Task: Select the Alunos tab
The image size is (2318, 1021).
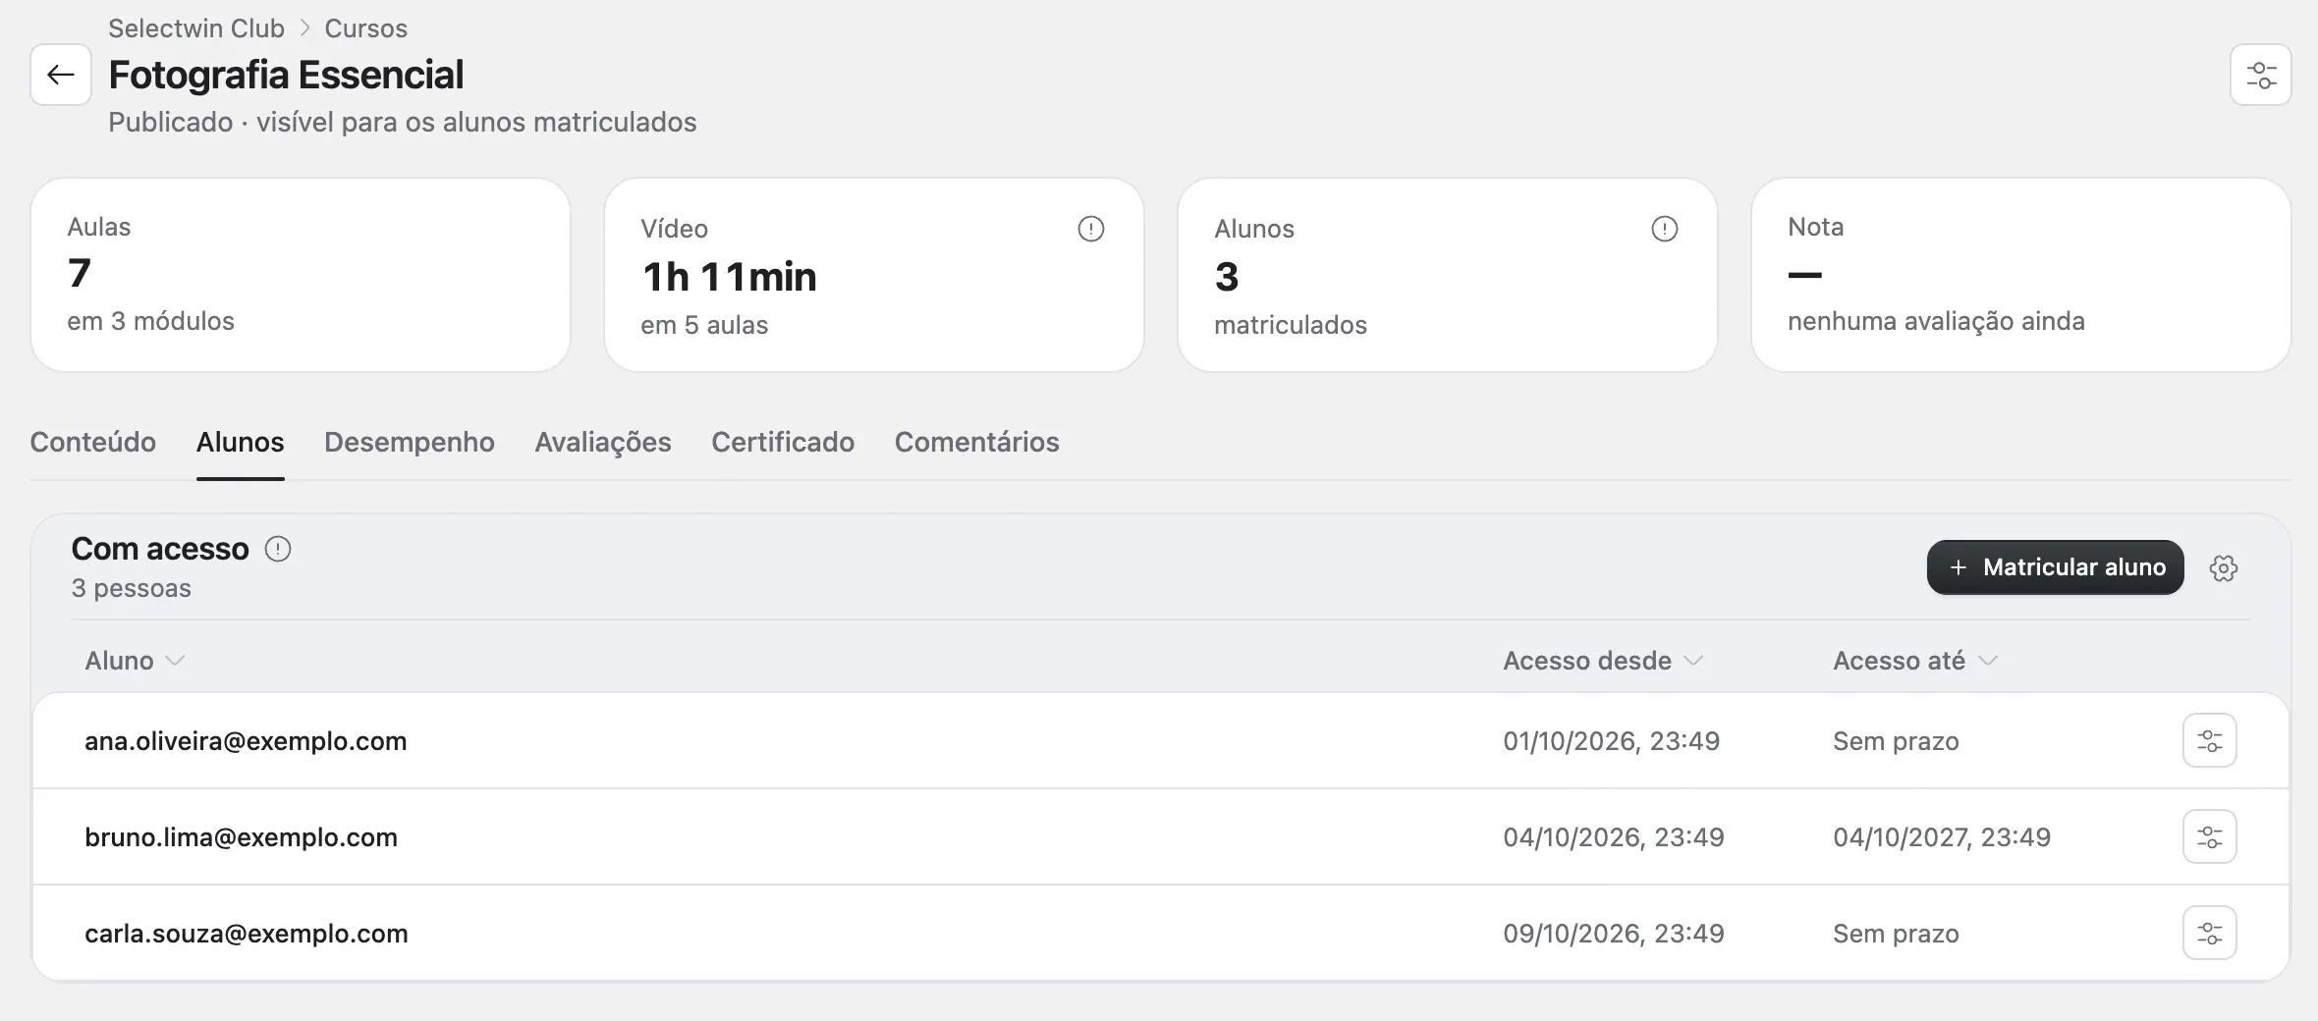Action: pos(240,442)
